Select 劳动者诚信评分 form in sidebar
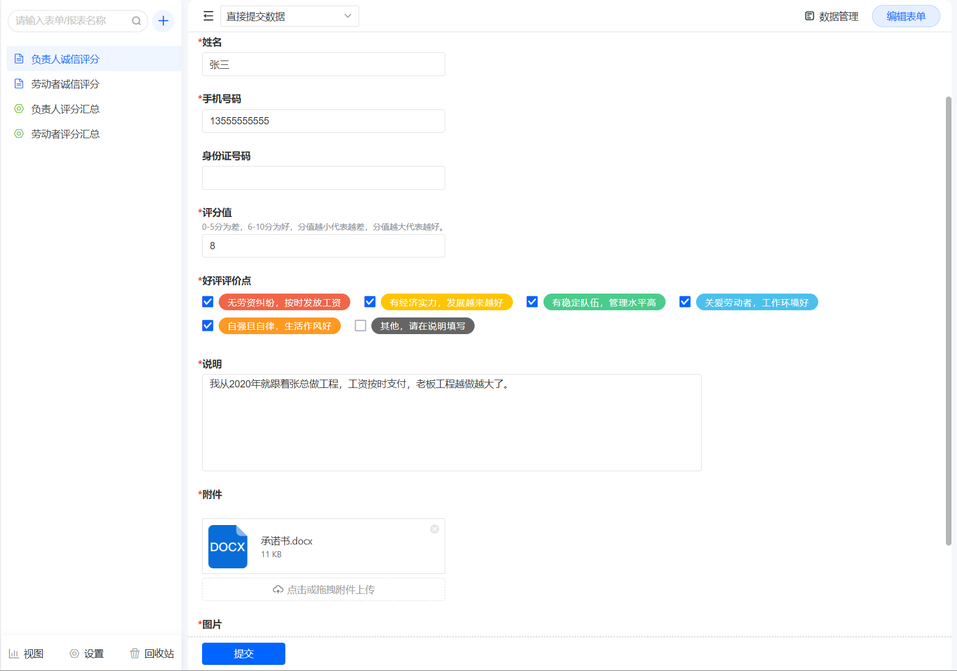 tap(65, 84)
